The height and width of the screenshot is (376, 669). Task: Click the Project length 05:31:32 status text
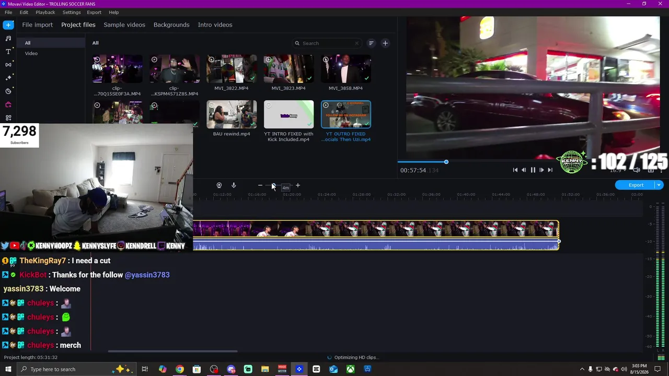tap(31, 357)
